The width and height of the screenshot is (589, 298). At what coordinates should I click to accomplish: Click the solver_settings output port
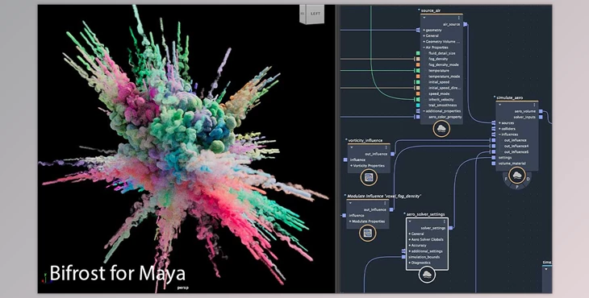point(450,228)
